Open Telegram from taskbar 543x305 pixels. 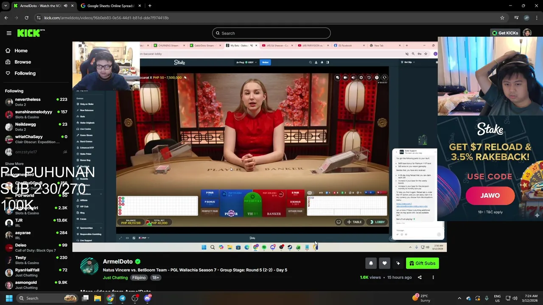[x=122, y=298]
